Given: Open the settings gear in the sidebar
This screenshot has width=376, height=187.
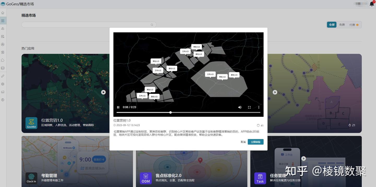Looking at the screenshot, I should pyautogui.click(x=3, y=84).
